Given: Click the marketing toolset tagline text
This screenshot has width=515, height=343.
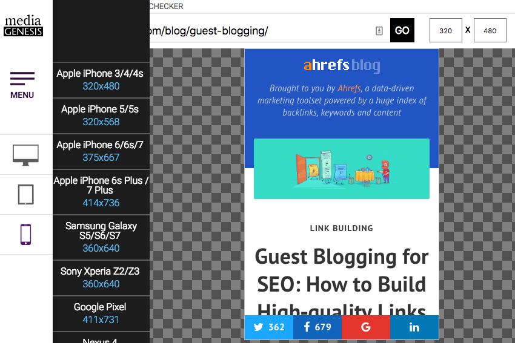Looking at the screenshot, I should (342, 100).
